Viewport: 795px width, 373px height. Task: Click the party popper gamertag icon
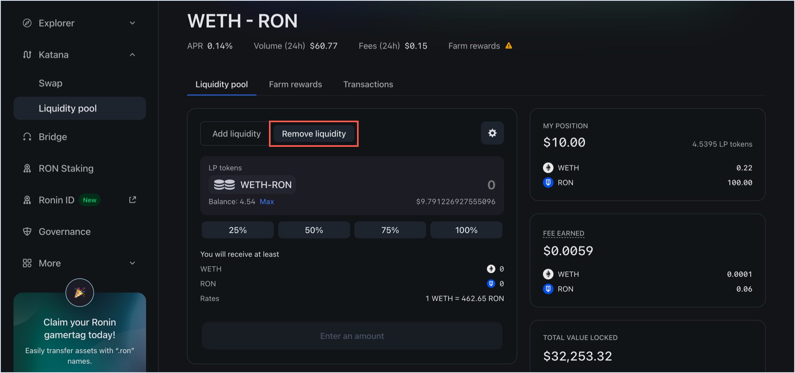click(80, 292)
